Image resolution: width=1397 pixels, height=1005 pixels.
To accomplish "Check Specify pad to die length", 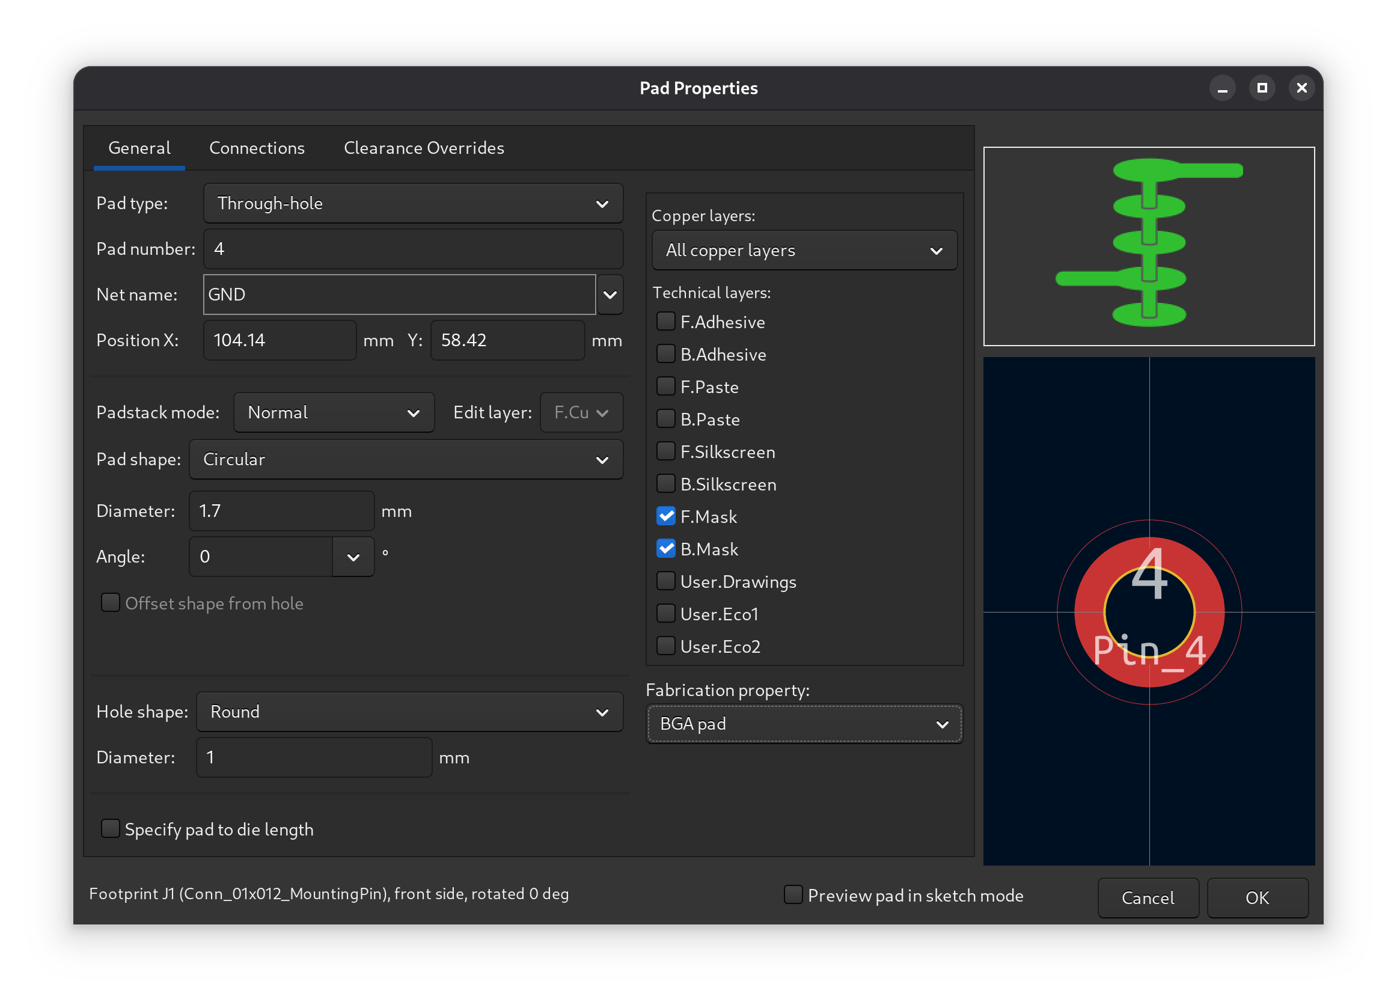I will [110, 829].
